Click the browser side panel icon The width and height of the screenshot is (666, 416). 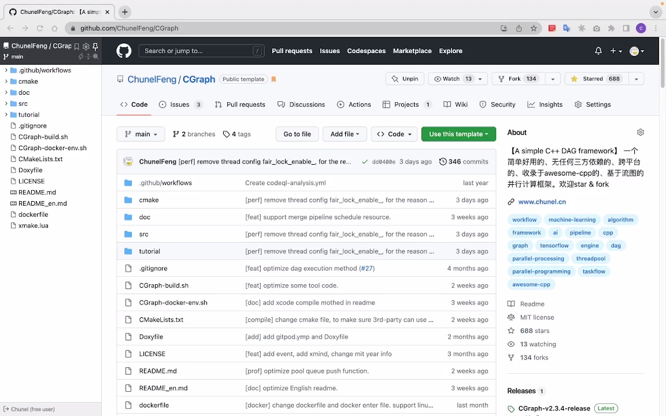tap(626, 28)
